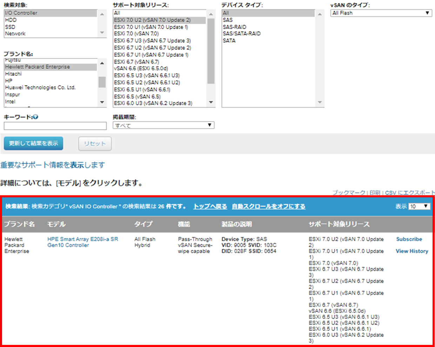
Task: Select HDD in search target list
Action: 51,20
